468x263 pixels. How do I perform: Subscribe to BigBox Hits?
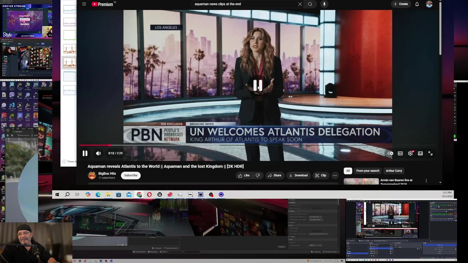131,175
